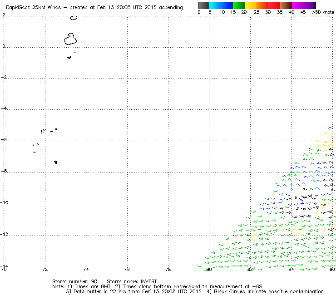This screenshot has width=336, height=295.
Task: Click the brown 35-40 knots color band
Action: tap(286, 5)
